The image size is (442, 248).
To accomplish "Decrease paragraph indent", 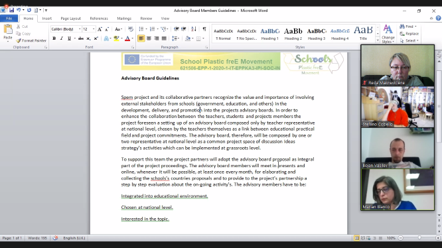I will 176,29.
